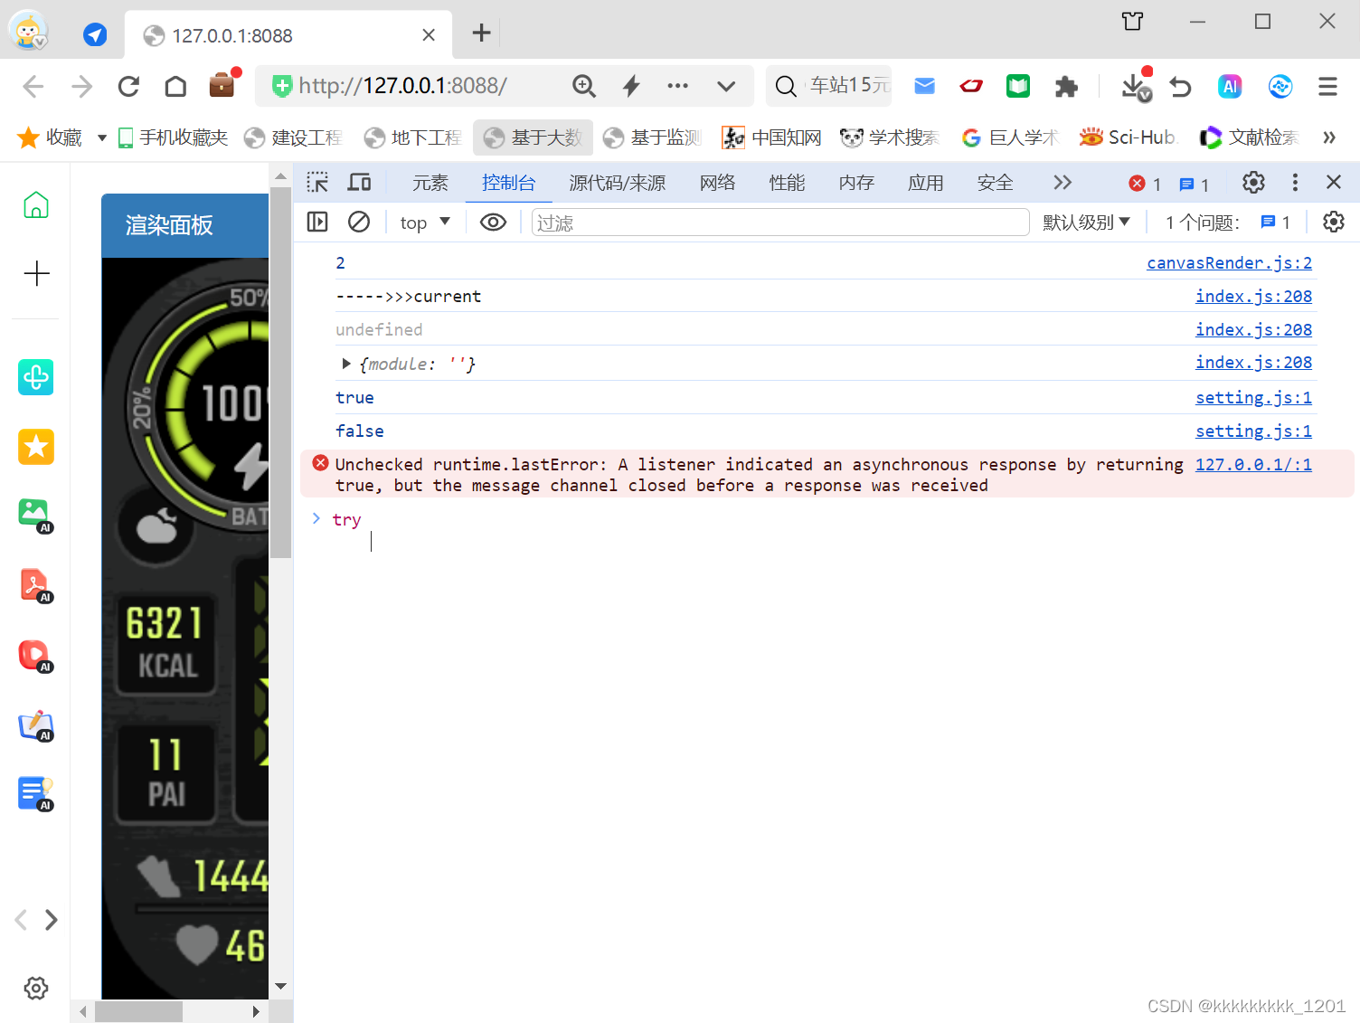Screen dimensions: 1360x1023
Task: Open browser hamburger main menu
Action: click(x=1327, y=86)
